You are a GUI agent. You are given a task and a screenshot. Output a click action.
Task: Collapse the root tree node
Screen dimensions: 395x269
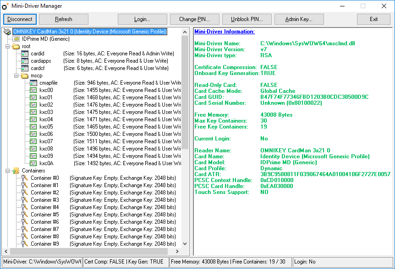(x=7, y=47)
